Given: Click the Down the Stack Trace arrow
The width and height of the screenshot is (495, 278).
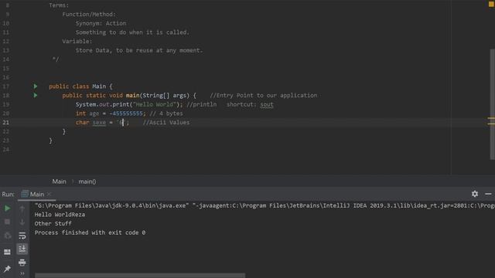Looking at the screenshot, I should tap(22, 222).
